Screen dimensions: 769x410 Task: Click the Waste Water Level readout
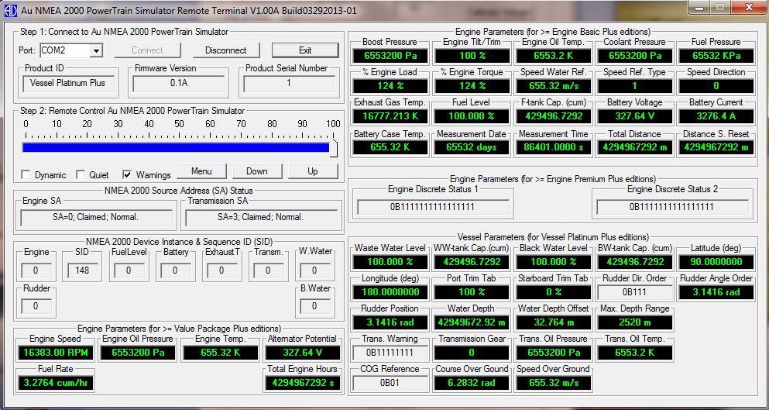[390, 262]
